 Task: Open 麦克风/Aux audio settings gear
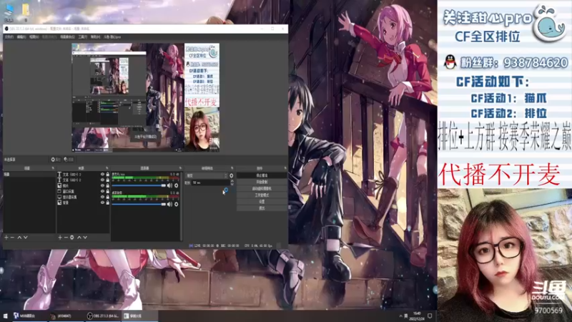point(176,185)
